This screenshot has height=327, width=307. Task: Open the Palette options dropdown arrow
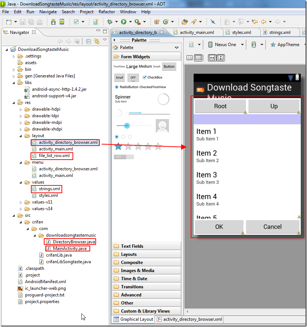click(177, 48)
